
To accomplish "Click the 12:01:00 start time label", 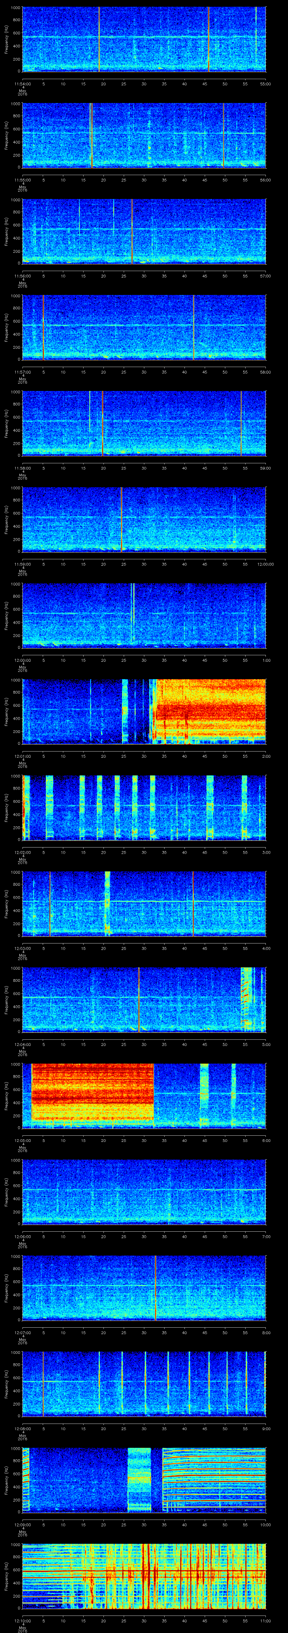I will click(23, 756).
